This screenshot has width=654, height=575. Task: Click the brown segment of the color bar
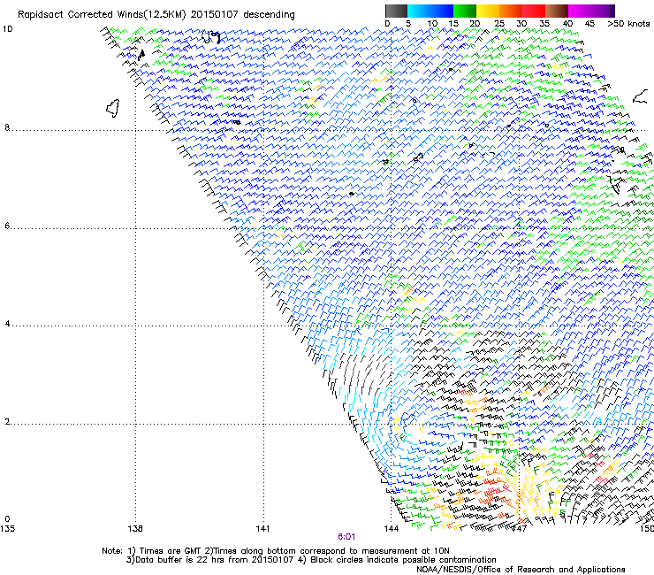pyautogui.click(x=557, y=11)
